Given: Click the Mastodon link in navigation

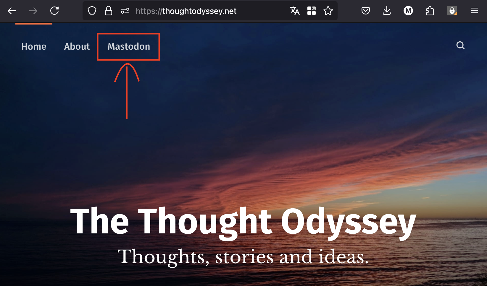Looking at the screenshot, I should click(129, 46).
